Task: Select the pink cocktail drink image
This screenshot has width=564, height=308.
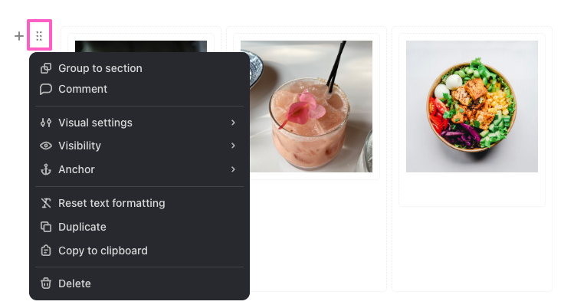Action: 311,106
